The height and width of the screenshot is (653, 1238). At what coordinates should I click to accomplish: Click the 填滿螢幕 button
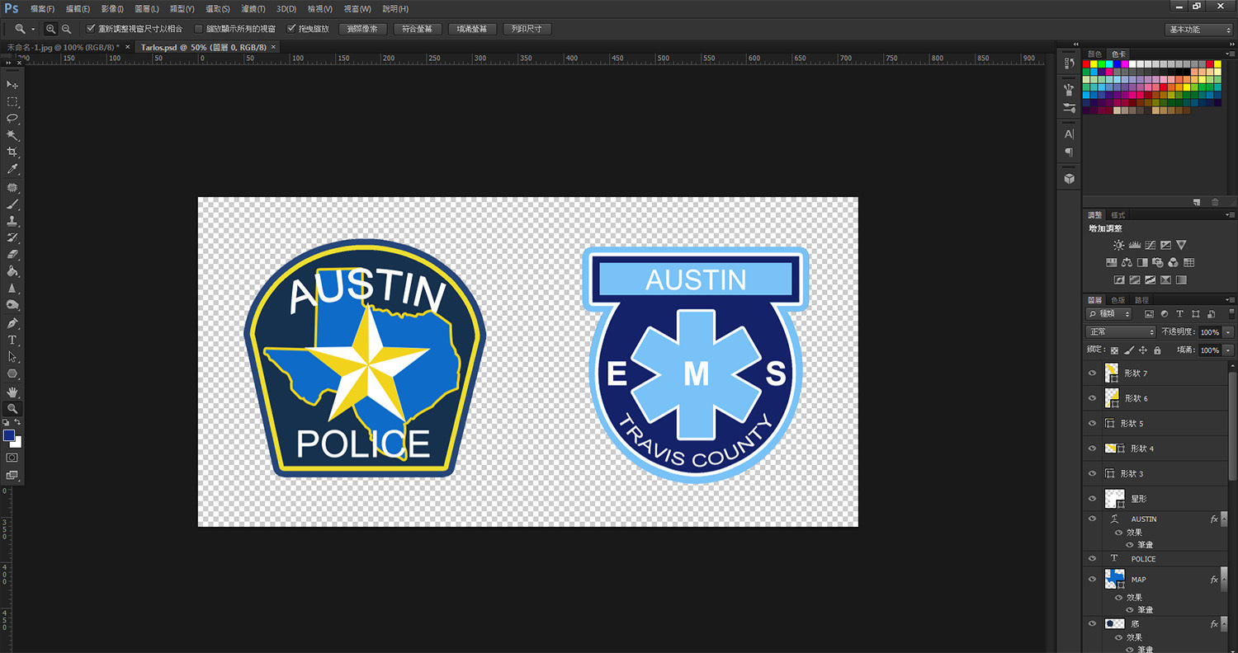coord(472,29)
